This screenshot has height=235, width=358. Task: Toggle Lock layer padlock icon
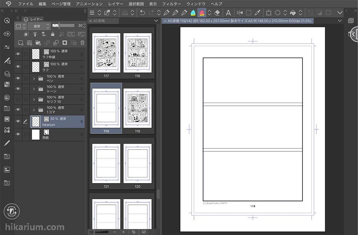[53, 34]
